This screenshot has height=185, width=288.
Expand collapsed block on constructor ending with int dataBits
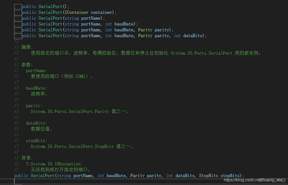tap(18, 36)
